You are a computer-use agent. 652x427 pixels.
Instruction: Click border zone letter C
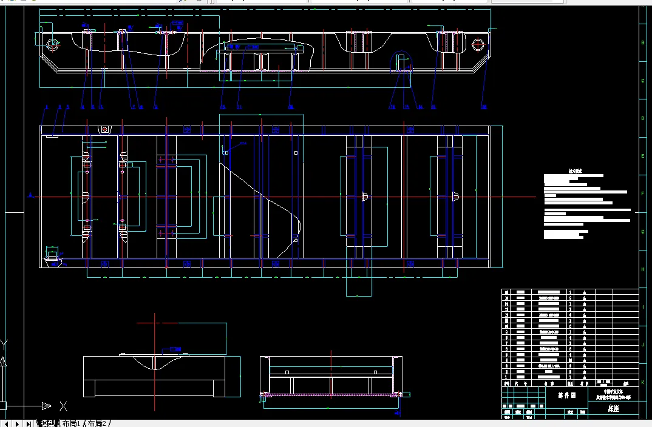643,81
